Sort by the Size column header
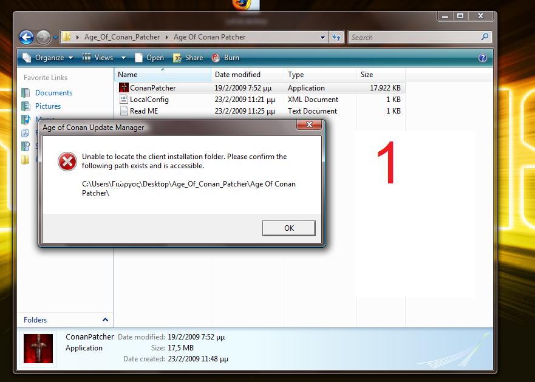This screenshot has height=382, width=535. pyautogui.click(x=381, y=75)
